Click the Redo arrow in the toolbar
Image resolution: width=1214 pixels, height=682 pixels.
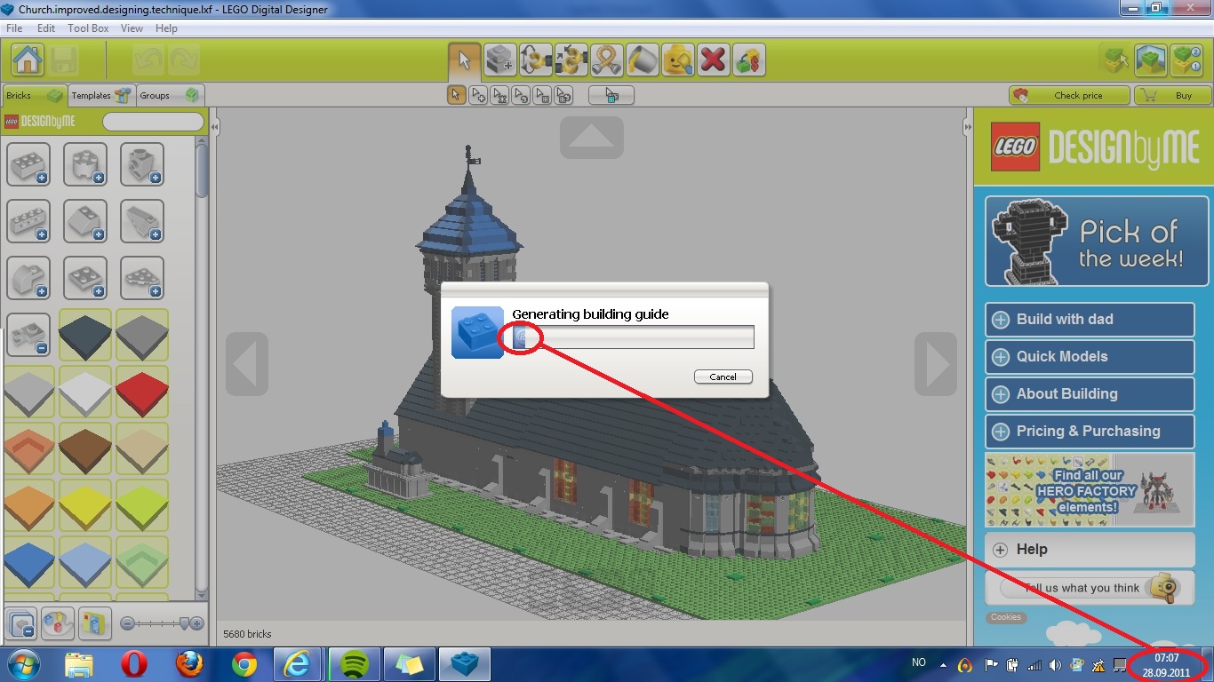click(183, 59)
